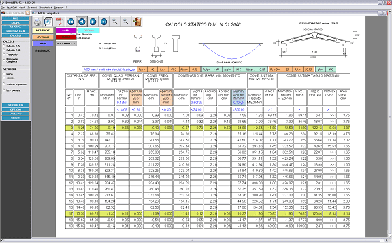Open the Database menu

tap(59, 7)
